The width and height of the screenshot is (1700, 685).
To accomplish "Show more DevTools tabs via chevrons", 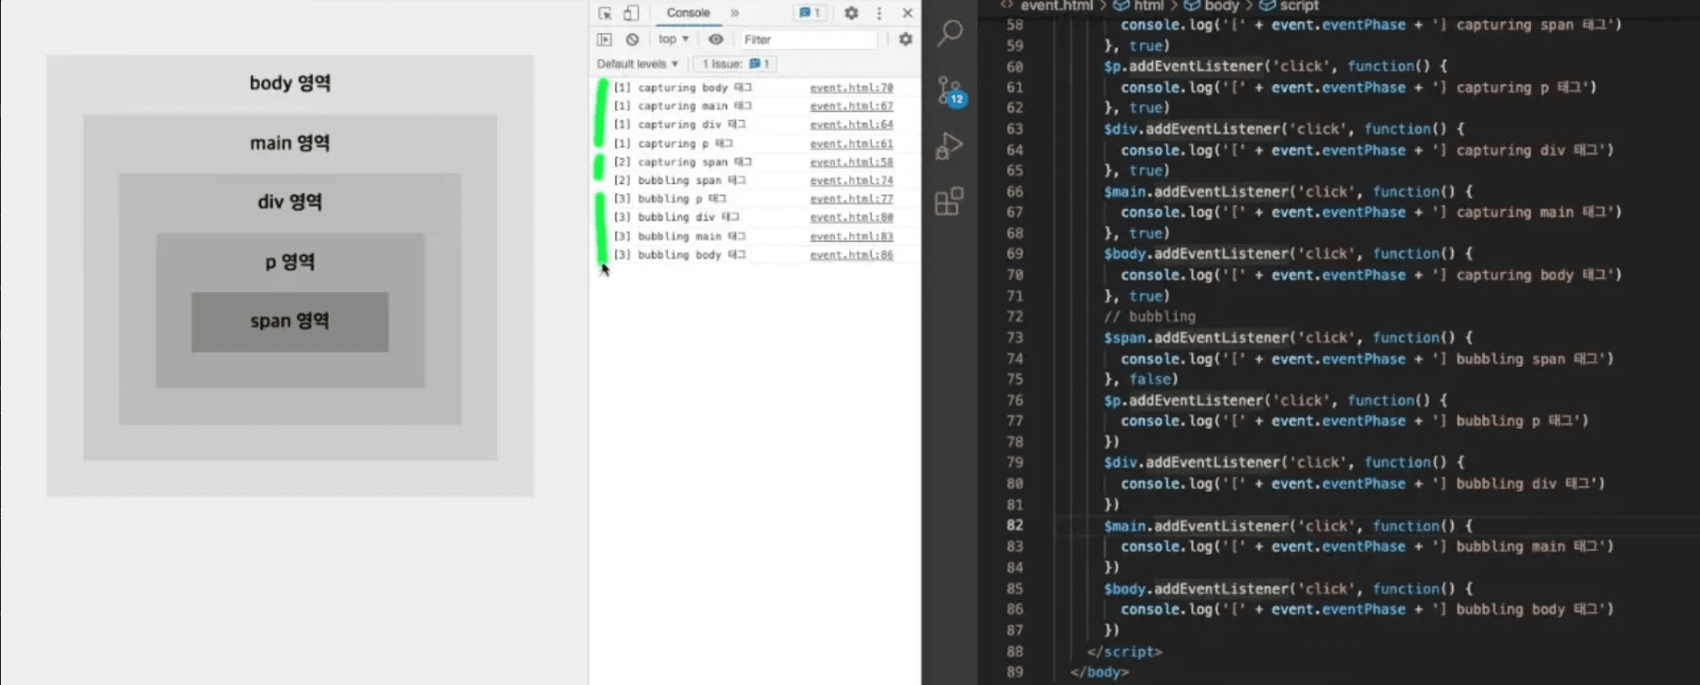I will click(735, 13).
